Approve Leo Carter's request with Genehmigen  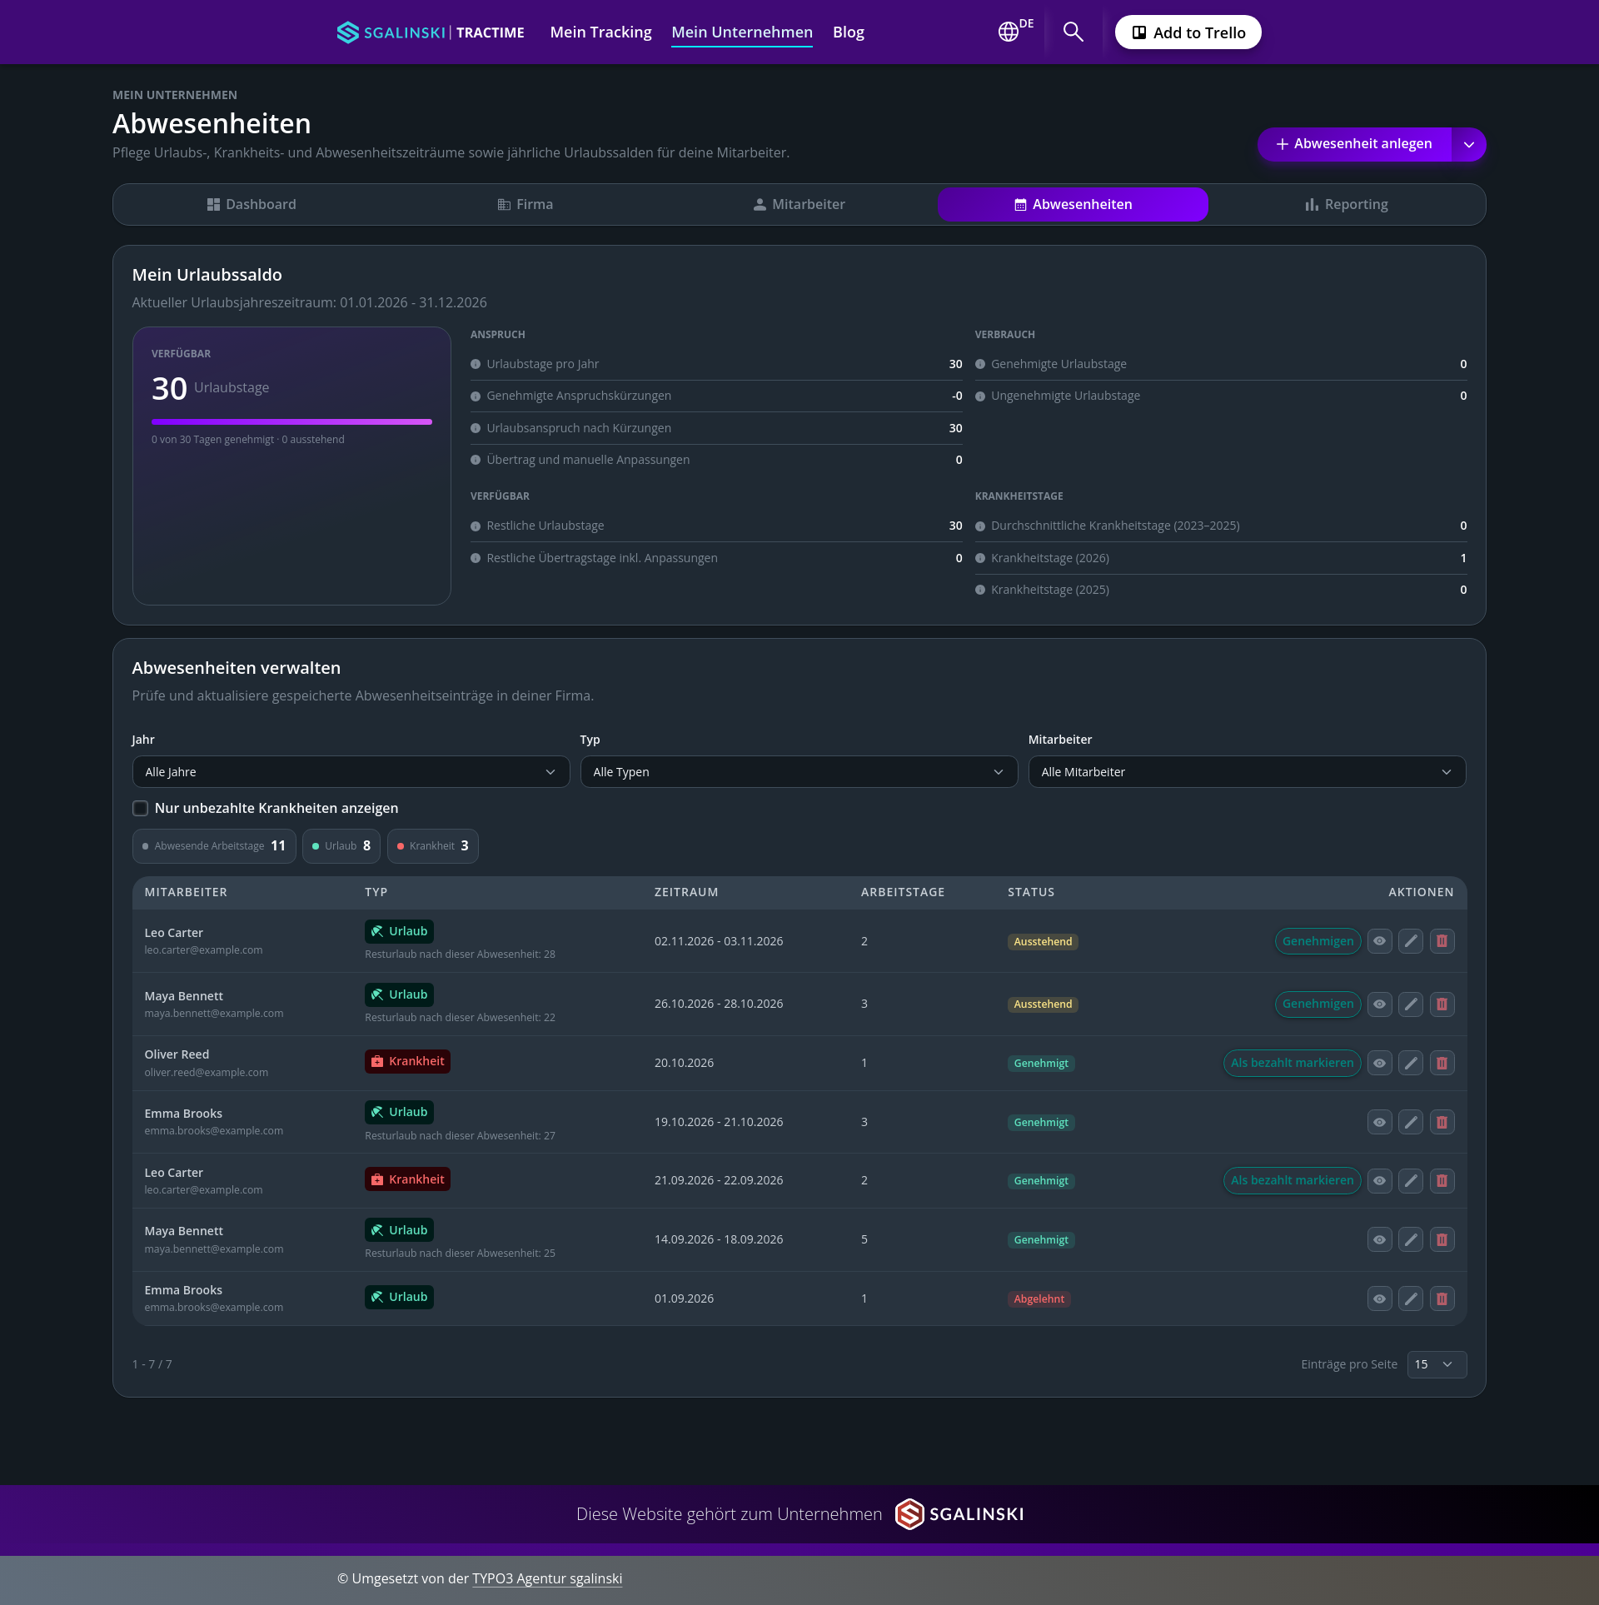pos(1318,941)
